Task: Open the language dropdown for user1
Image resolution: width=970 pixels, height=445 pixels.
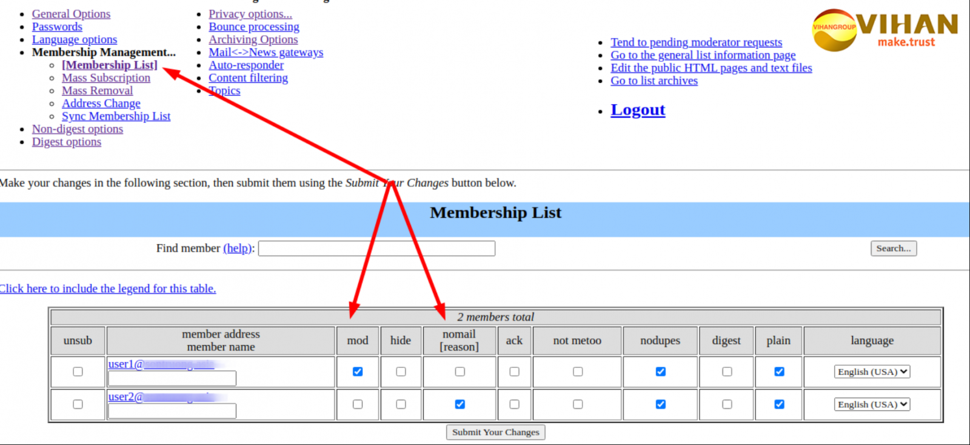Action: pyautogui.click(x=872, y=372)
